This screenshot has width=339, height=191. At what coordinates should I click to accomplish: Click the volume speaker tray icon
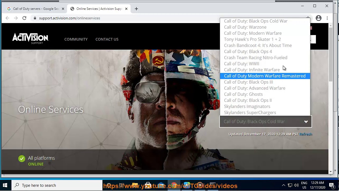pos(296,185)
